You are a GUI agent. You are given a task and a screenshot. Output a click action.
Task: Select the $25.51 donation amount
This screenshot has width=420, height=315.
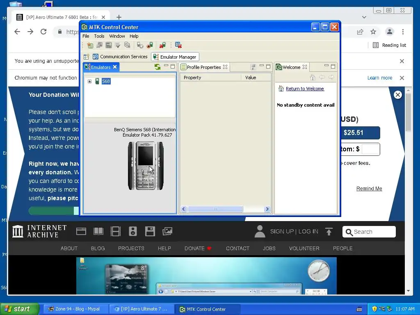pyautogui.click(x=360, y=133)
